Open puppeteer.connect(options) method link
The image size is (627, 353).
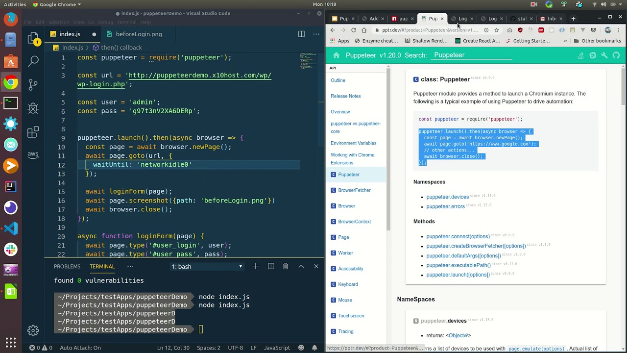coord(458,236)
